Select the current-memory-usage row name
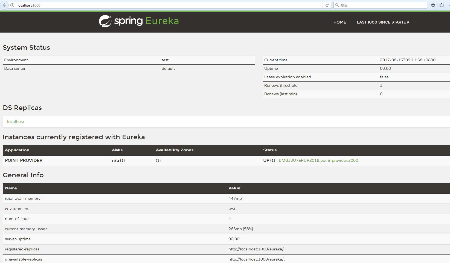 coord(26,229)
